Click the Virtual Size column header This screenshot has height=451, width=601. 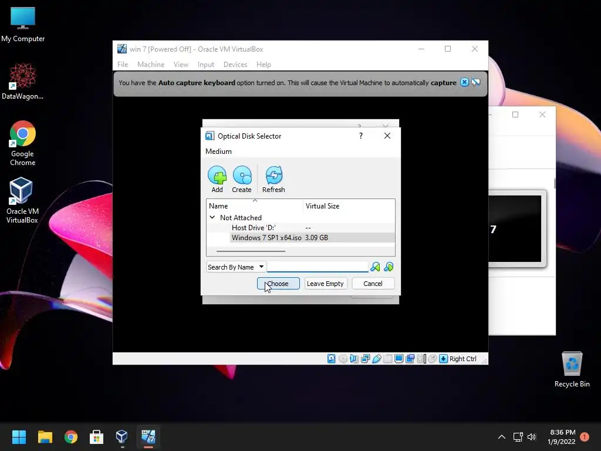coord(349,206)
